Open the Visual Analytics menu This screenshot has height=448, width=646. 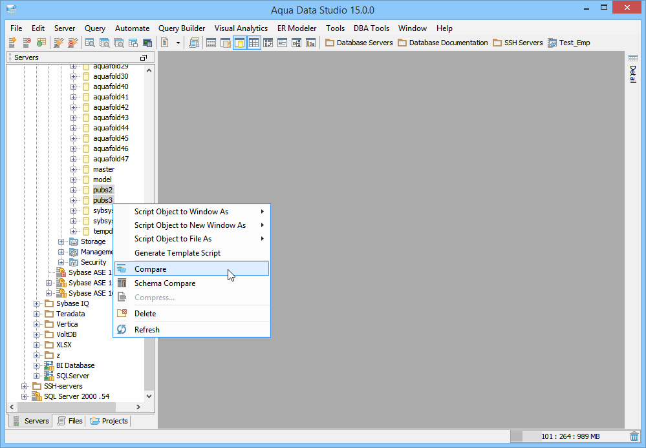click(241, 28)
